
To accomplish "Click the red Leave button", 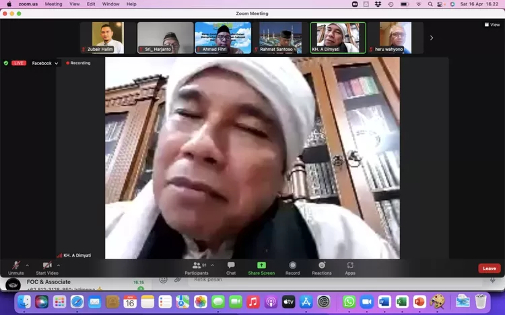I will (489, 268).
